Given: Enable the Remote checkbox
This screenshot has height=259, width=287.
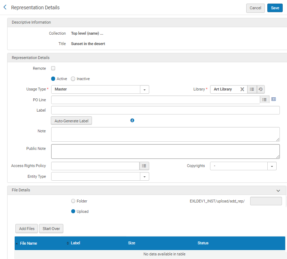Looking at the screenshot, I should click(53, 68).
